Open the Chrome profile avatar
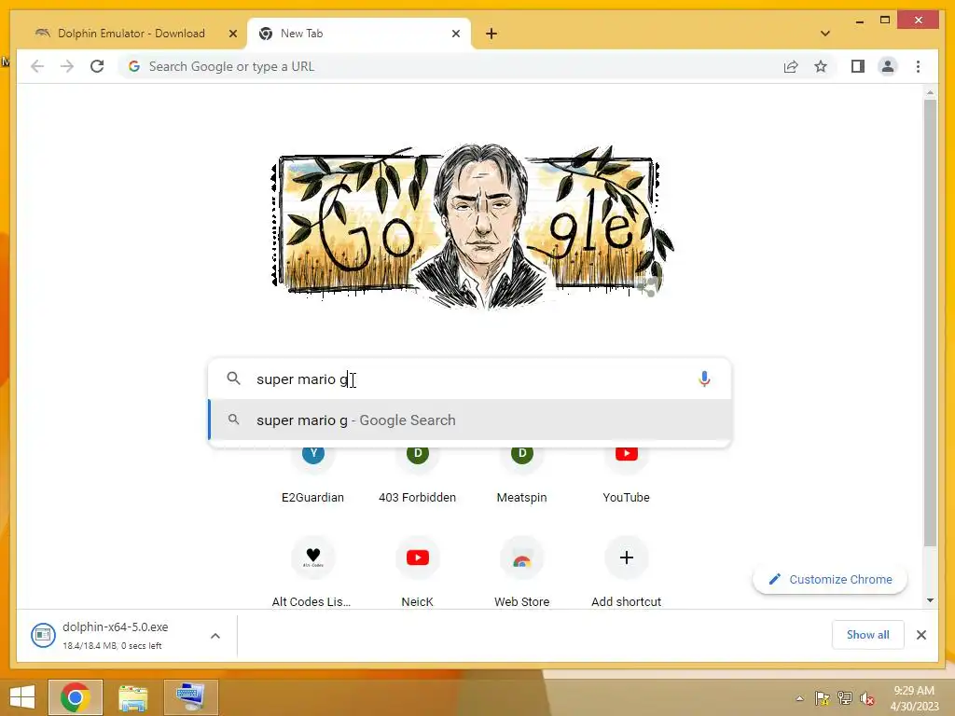Image resolution: width=955 pixels, height=716 pixels. 888,66
